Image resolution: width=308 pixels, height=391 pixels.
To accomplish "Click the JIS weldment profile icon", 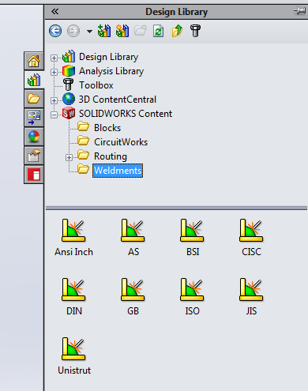I will (x=251, y=290).
